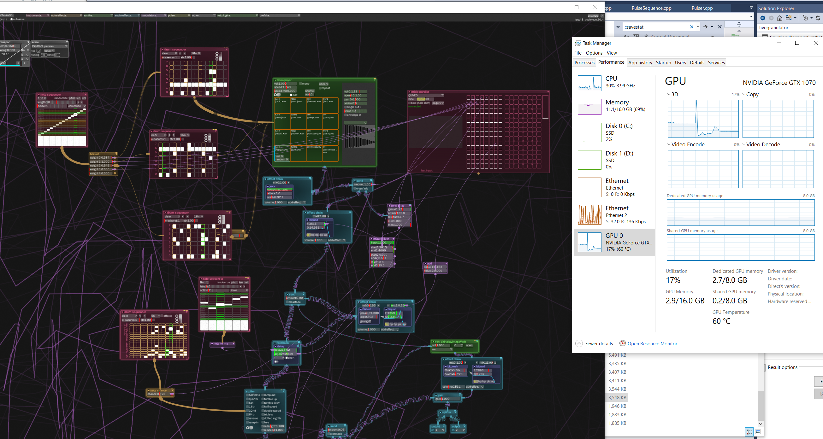Screen dimensions: 823x439
Task: Select Ethernet 2 performance graph
Action: 589,214
